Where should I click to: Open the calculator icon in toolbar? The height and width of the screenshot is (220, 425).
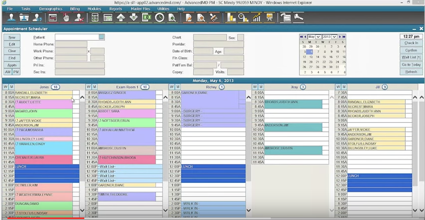[95, 18]
